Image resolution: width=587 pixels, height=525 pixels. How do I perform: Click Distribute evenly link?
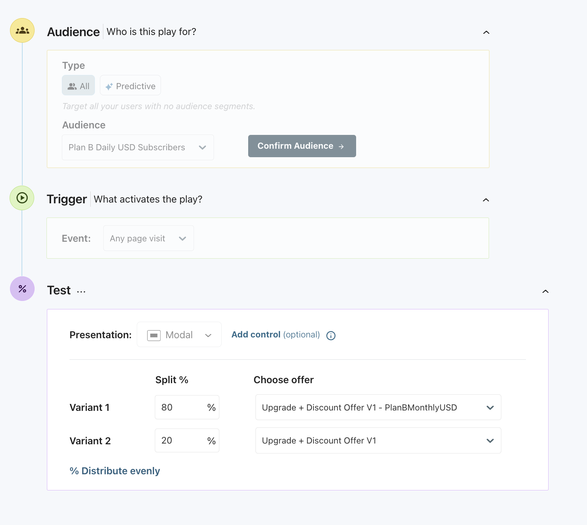tap(114, 471)
